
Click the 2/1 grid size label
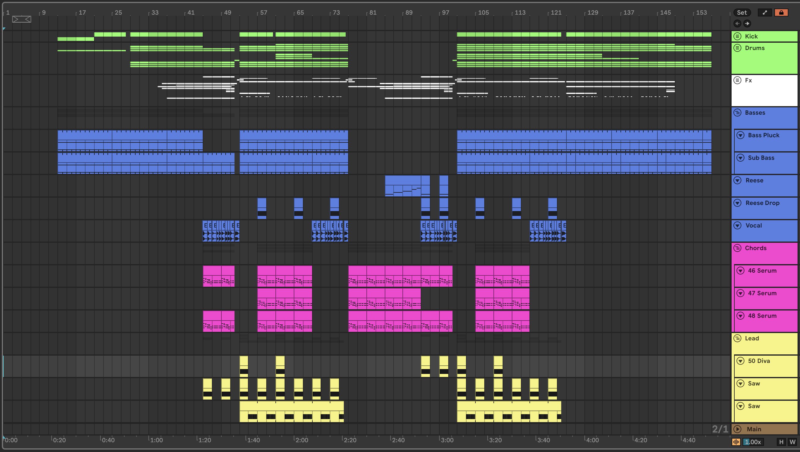[x=720, y=429]
